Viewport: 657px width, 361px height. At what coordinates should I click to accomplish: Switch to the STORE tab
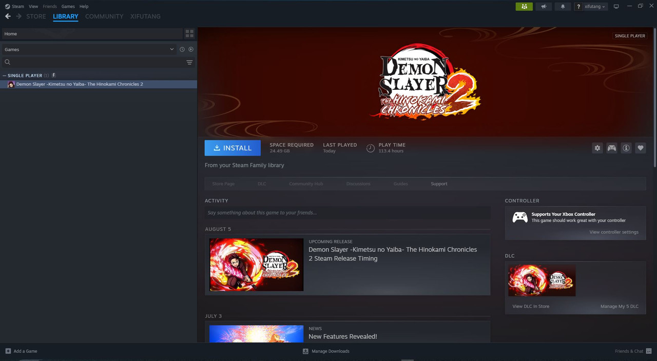pos(36,16)
